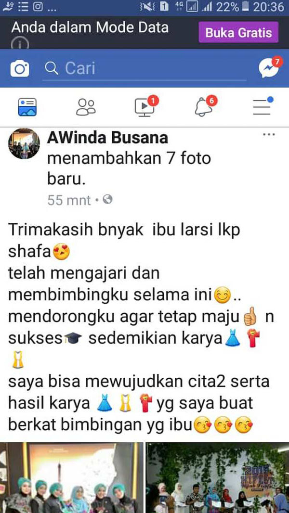Tap the Instagram icon in status bar
Screen dimensions: 289x513
point(38,7)
